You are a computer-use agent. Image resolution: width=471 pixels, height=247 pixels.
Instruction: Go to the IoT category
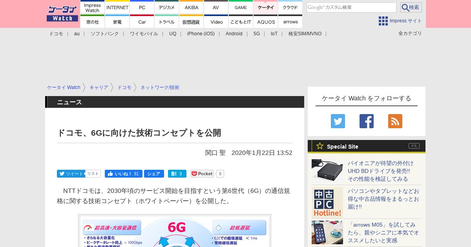(274, 34)
